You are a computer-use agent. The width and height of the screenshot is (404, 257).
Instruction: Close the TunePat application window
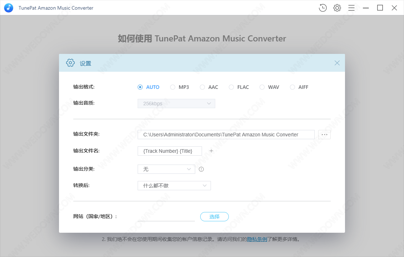[x=394, y=8]
